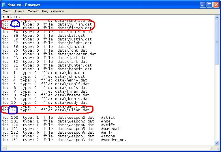This screenshot has width=221, height=152.
Task: Minimize the Notepad window
Action: pos(203,5)
